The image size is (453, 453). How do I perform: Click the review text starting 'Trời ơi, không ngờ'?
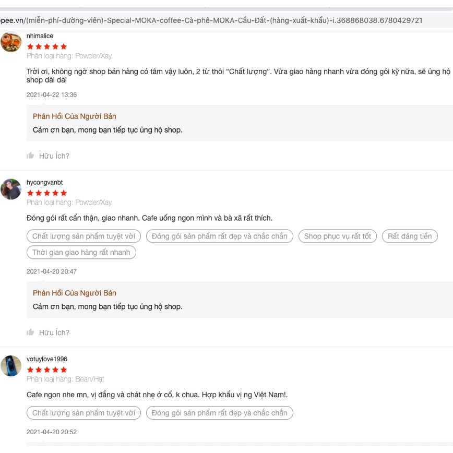[239, 76]
